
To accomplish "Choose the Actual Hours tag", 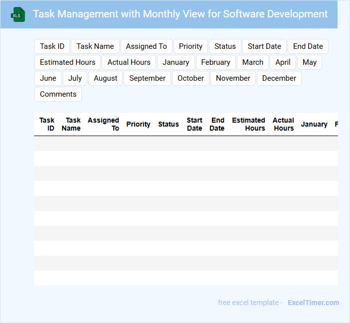I will pyautogui.click(x=129, y=62).
